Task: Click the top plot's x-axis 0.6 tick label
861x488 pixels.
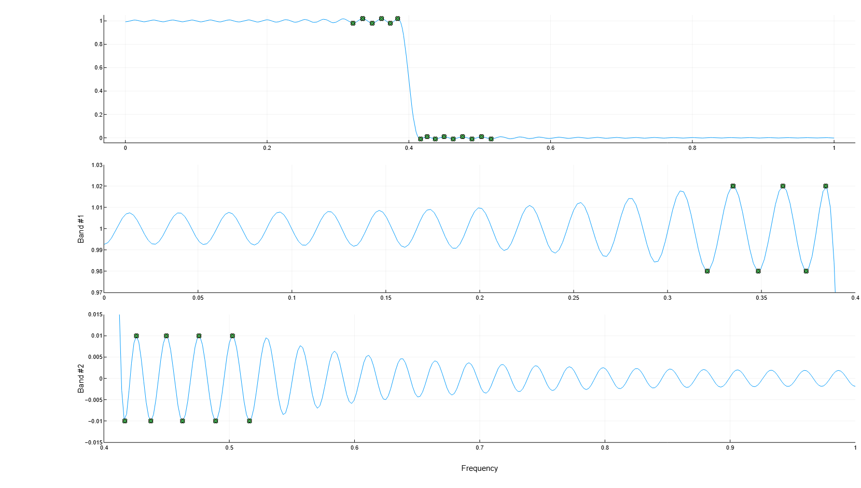Action: tap(550, 148)
